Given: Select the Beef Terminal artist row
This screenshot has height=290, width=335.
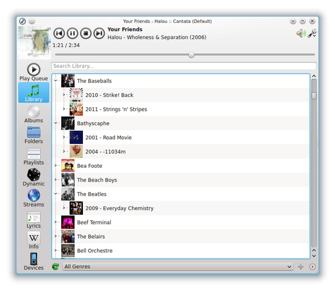Looking at the screenshot, I should click(x=181, y=222).
